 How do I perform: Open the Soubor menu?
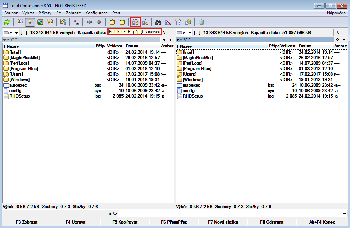[x=11, y=13]
